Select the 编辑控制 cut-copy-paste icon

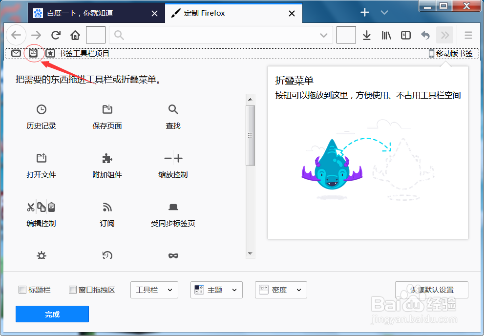click(x=41, y=207)
